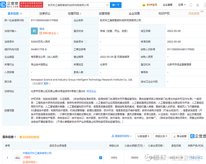Open the 认缴金额 dropdown
The width and height of the screenshot is (206, 164).
[x=143, y=136]
